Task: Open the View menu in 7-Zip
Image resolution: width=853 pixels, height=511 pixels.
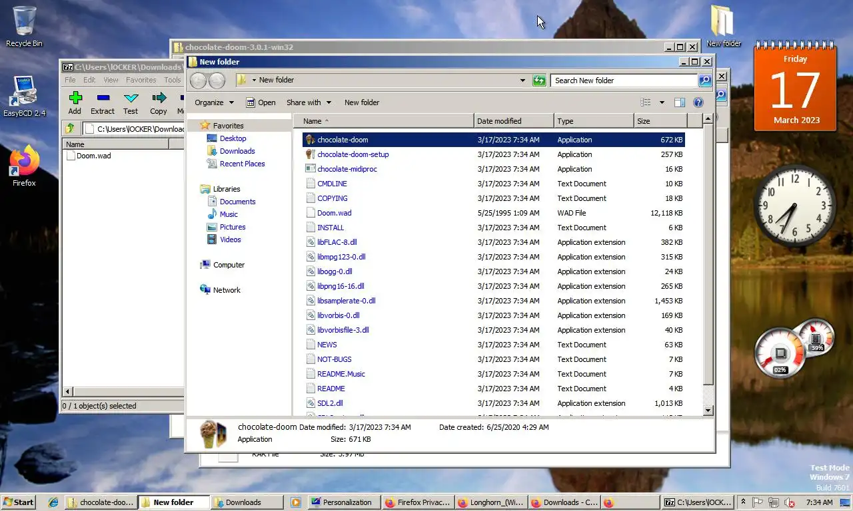Action: click(111, 80)
